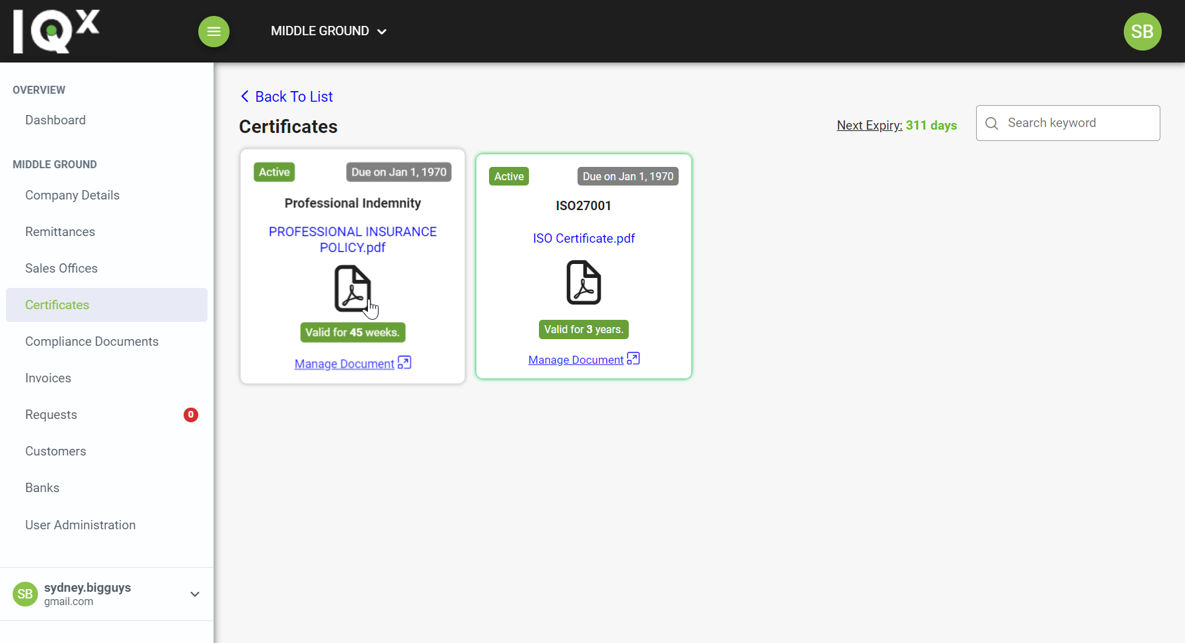1185x643 pixels.
Task: Click the Valid for 45 weeks badge
Action: 353,332
